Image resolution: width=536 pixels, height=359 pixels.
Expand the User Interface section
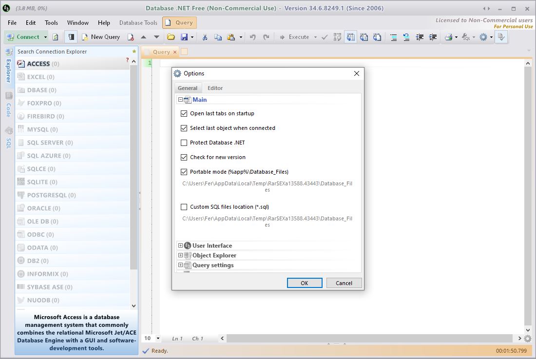[180, 245]
